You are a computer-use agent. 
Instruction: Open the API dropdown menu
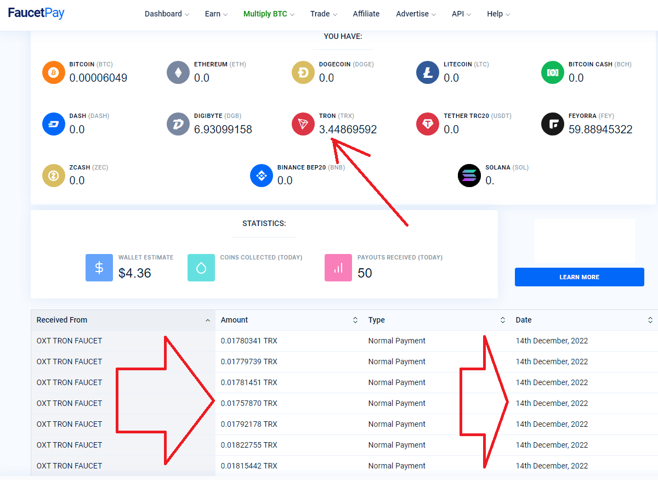[x=461, y=14]
